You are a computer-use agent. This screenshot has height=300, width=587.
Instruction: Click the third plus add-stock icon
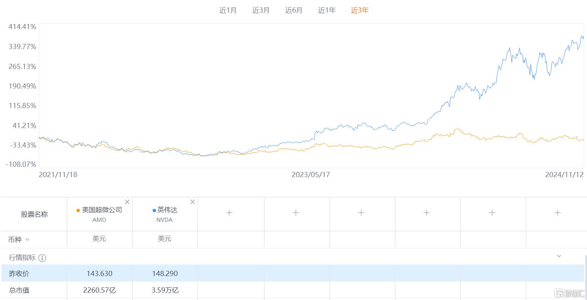pos(361,213)
